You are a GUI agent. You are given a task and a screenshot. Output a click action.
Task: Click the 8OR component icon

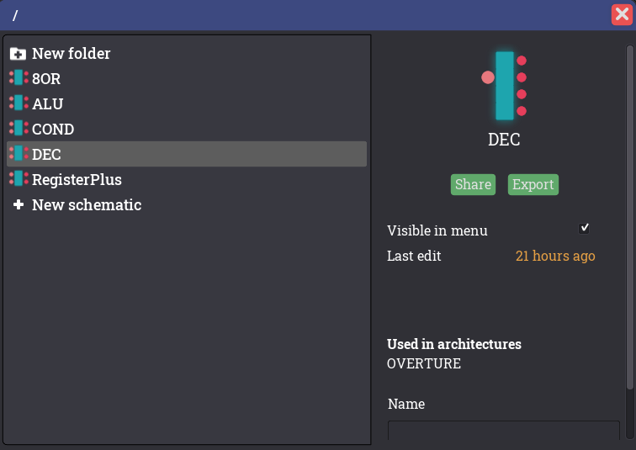tap(18, 78)
